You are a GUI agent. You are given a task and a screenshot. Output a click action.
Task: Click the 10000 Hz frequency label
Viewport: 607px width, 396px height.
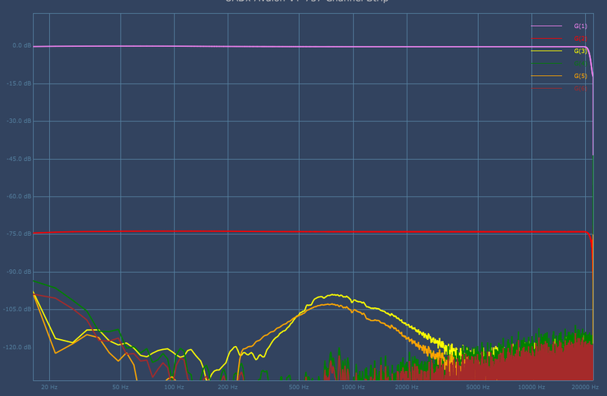pyautogui.click(x=532, y=387)
